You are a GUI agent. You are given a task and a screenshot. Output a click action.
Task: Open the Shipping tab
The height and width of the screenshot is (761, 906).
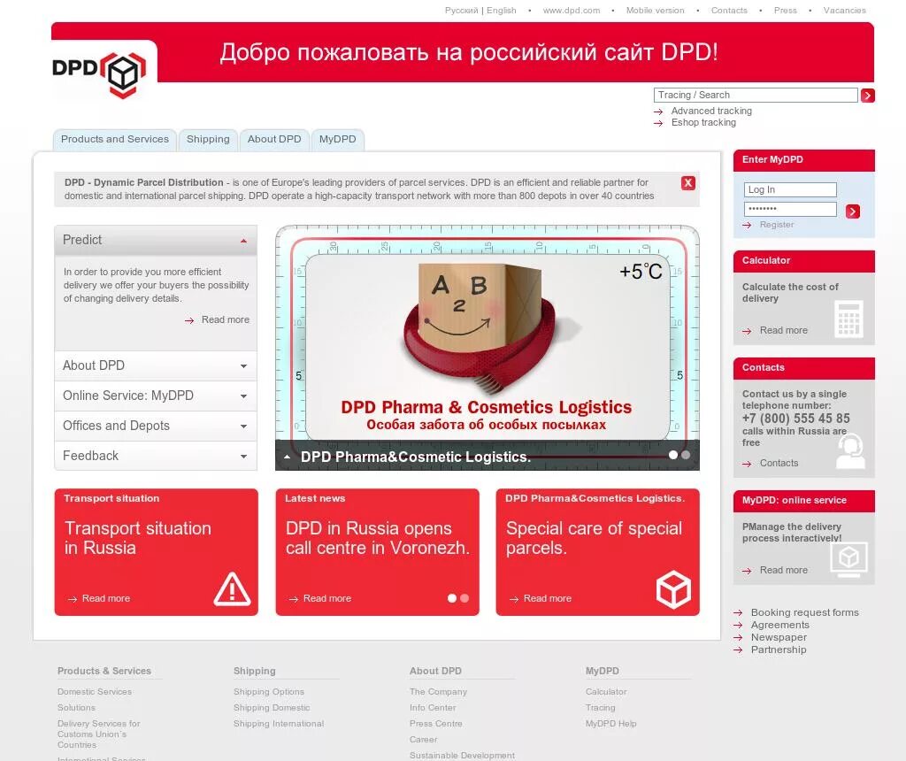point(208,139)
